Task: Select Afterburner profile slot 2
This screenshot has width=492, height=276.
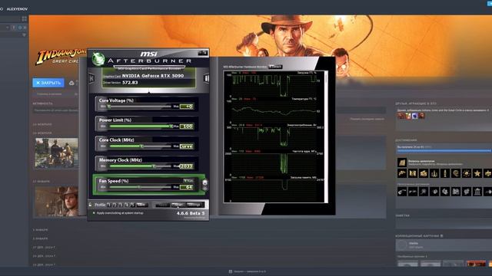Action: [x=115, y=205]
